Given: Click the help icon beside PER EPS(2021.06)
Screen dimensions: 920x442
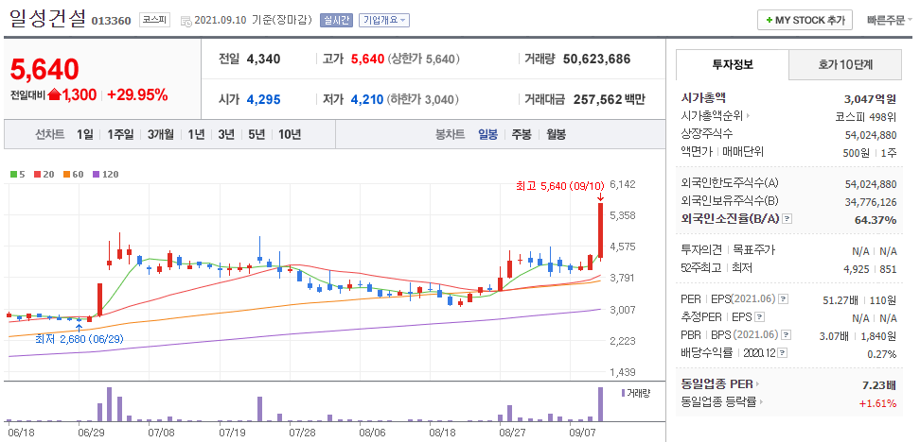Looking at the screenshot, I should coord(783,299).
